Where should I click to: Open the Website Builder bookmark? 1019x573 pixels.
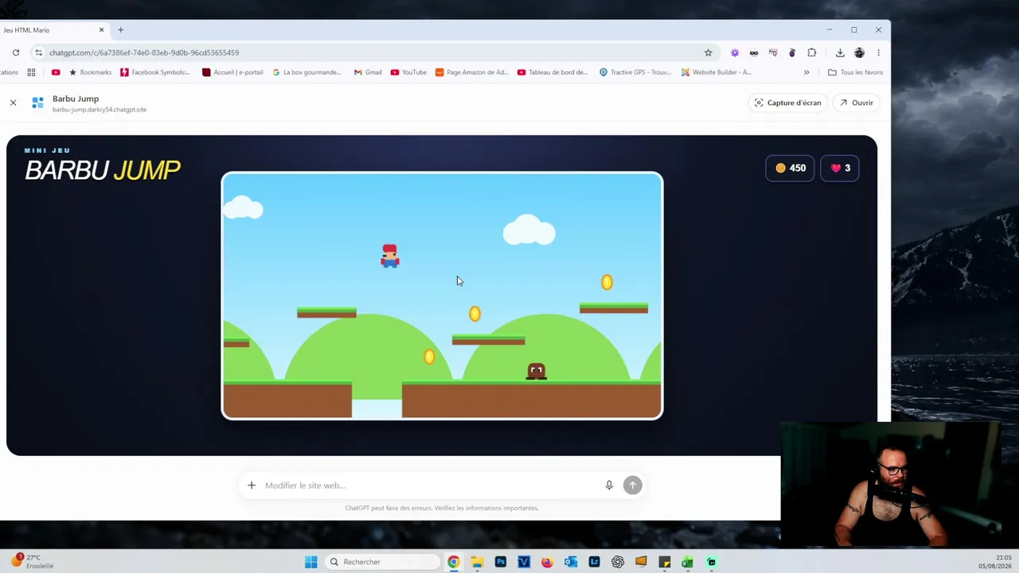click(x=716, y=72)
